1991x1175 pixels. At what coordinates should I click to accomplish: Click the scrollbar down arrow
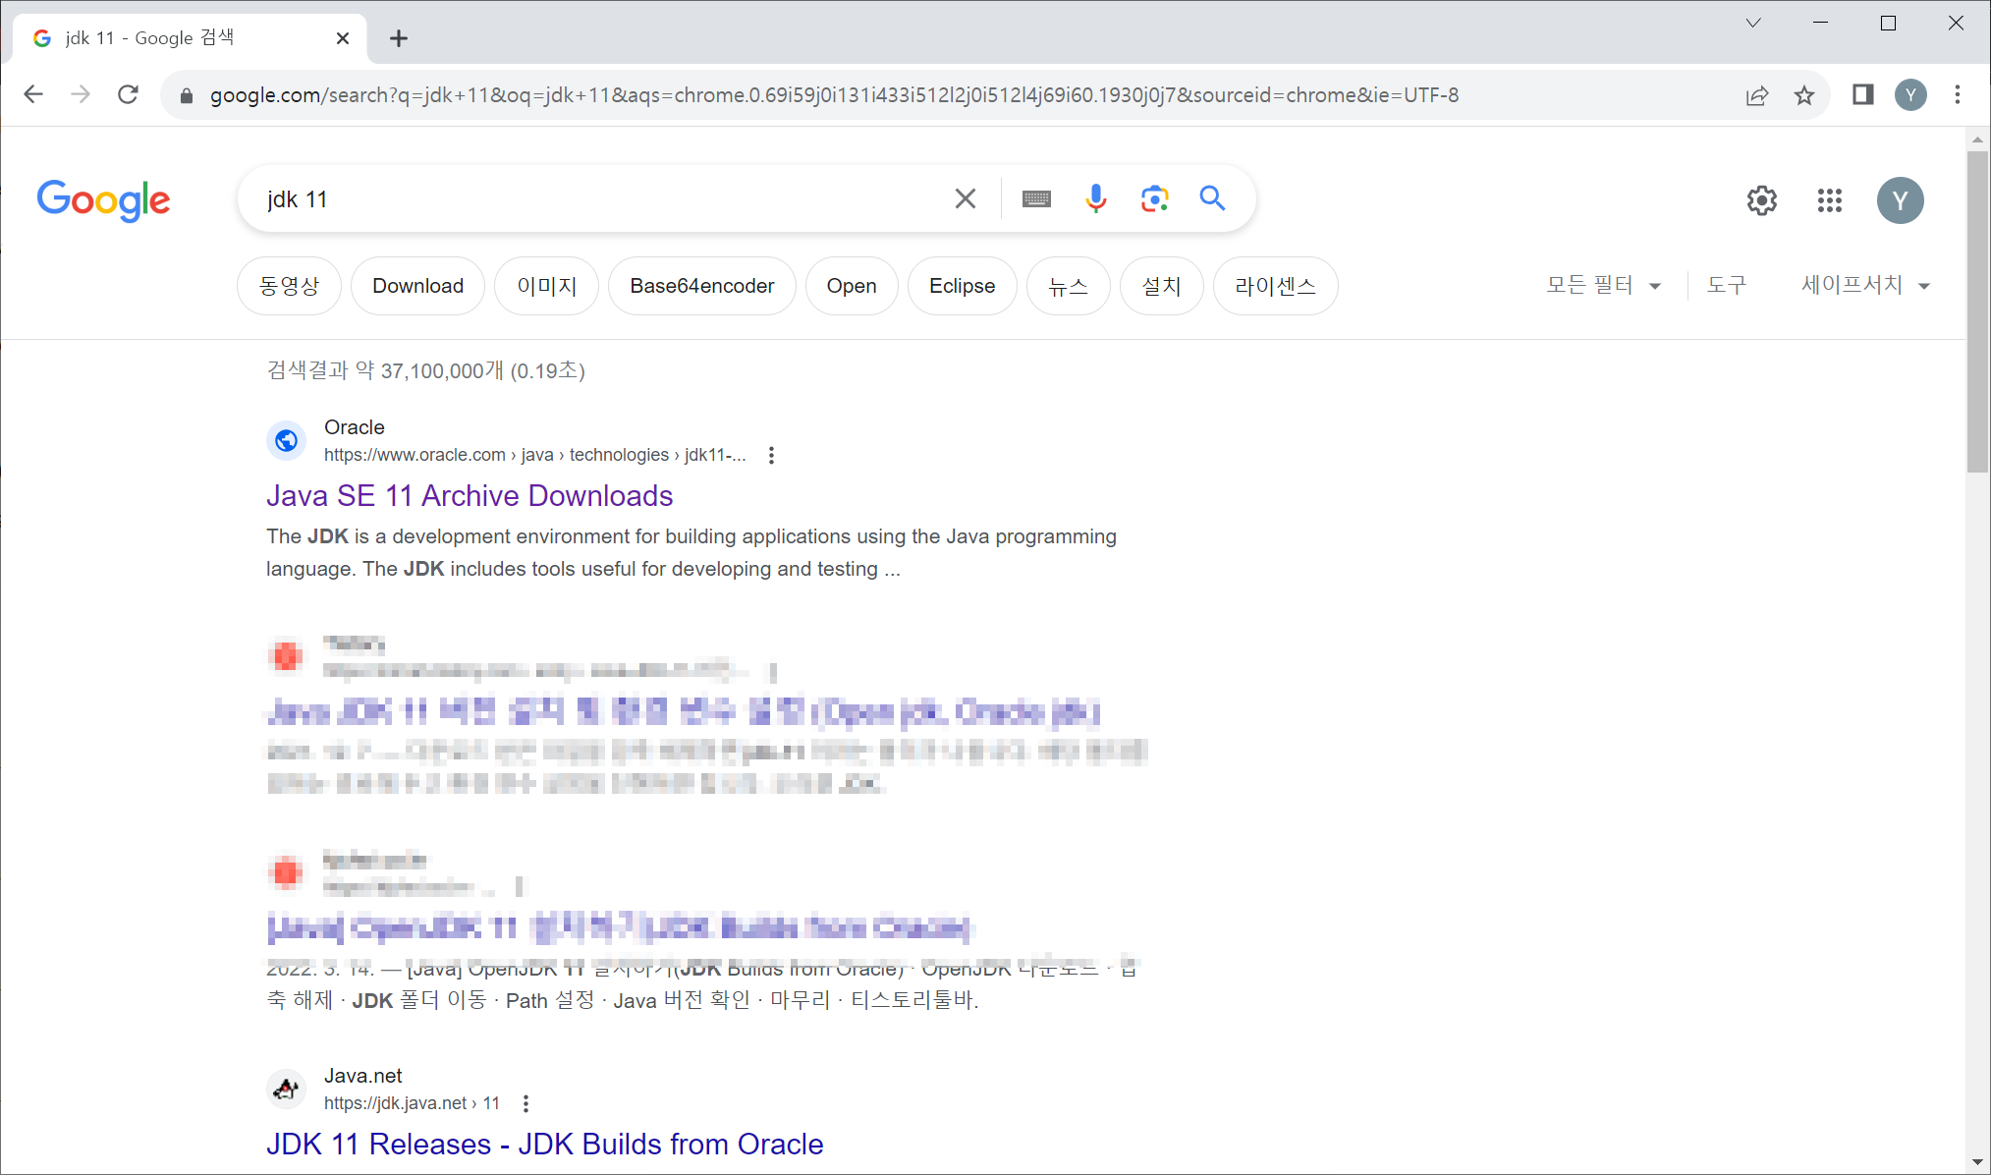pyautogui.click(x=1977, y=1162)
